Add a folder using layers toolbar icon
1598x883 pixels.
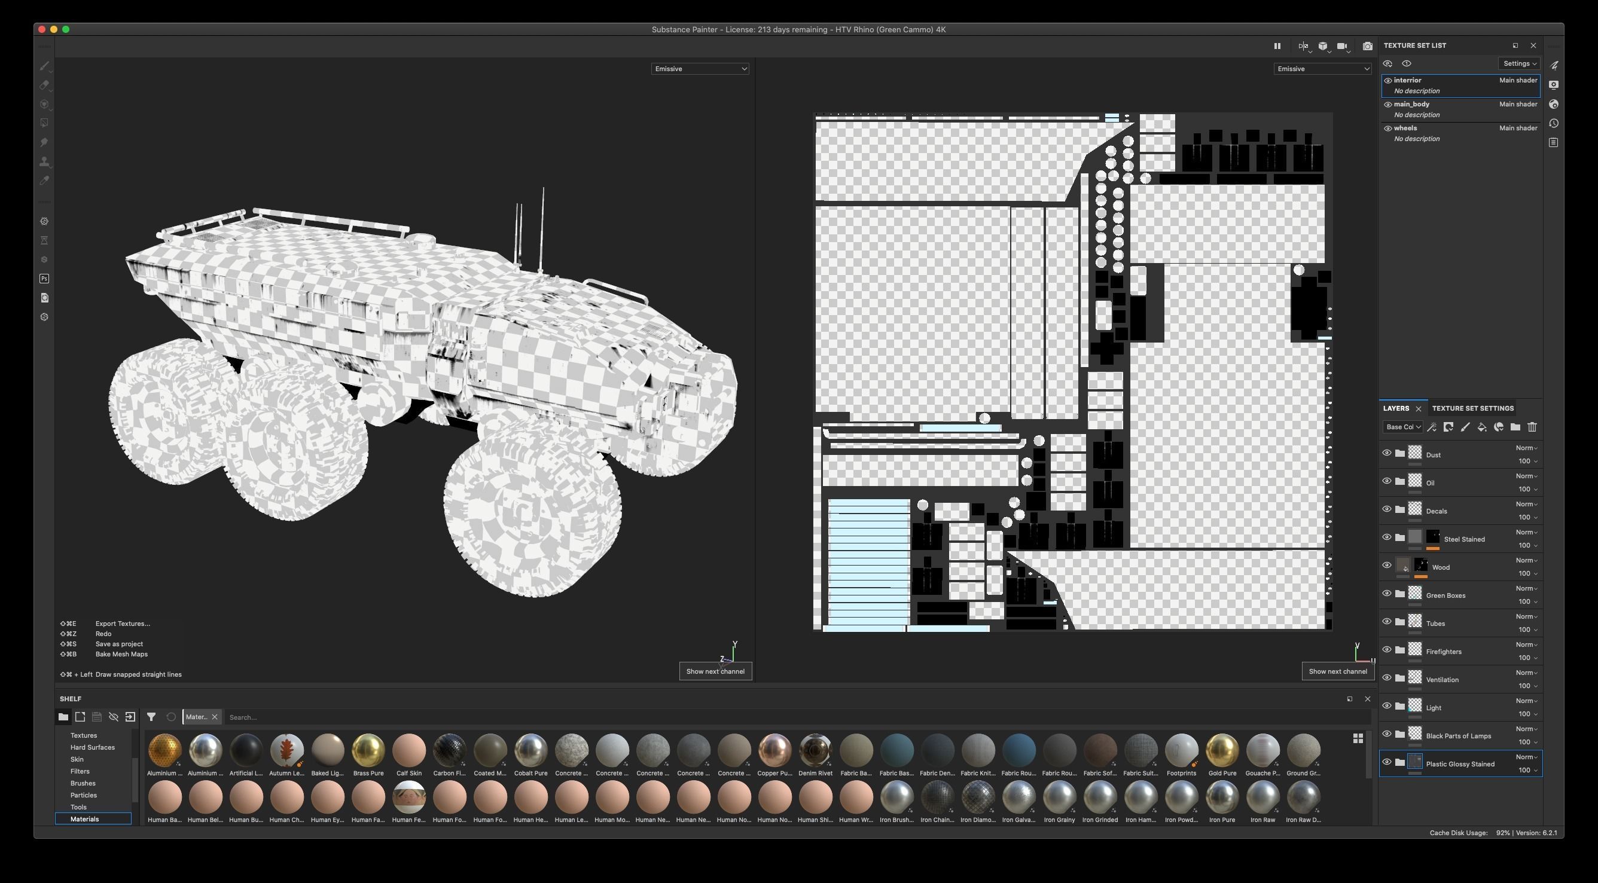(1515, 427)
